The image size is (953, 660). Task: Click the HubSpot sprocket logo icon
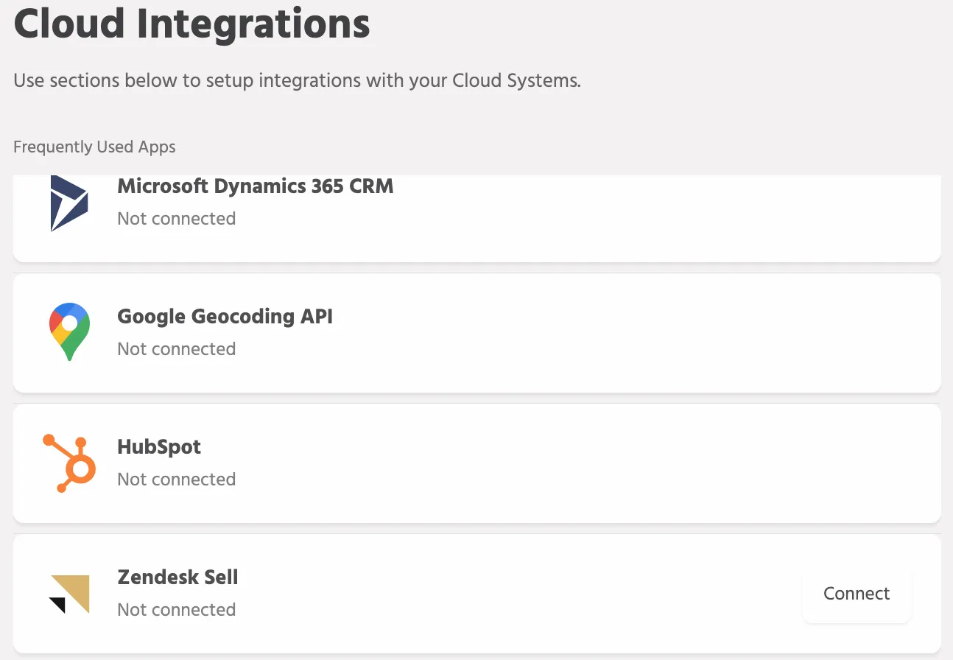(69, 463)
